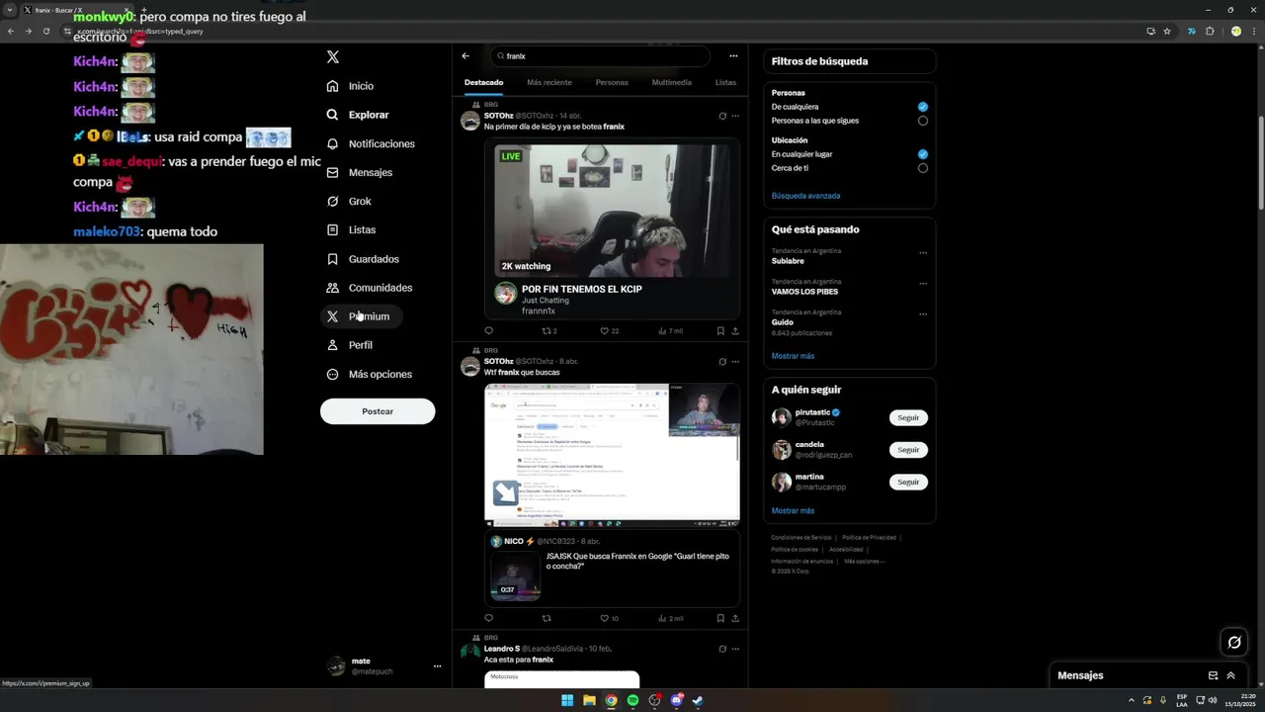Image resolution: width=1265 pixels, height=712 pixels.
Task: Open floating Grok button
Action: coord(1234,643)
